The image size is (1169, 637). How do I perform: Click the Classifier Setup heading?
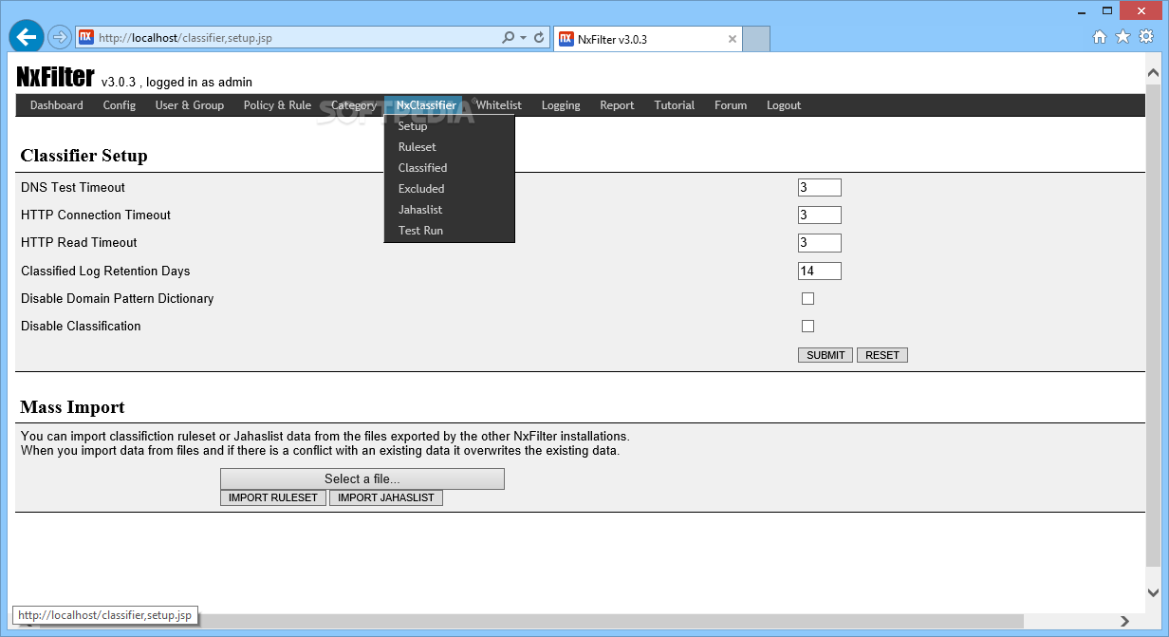point(83,156)
